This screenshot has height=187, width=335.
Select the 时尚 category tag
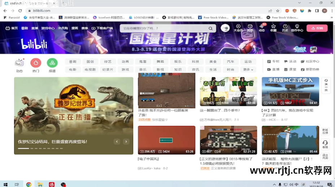[x=230, y=69]
